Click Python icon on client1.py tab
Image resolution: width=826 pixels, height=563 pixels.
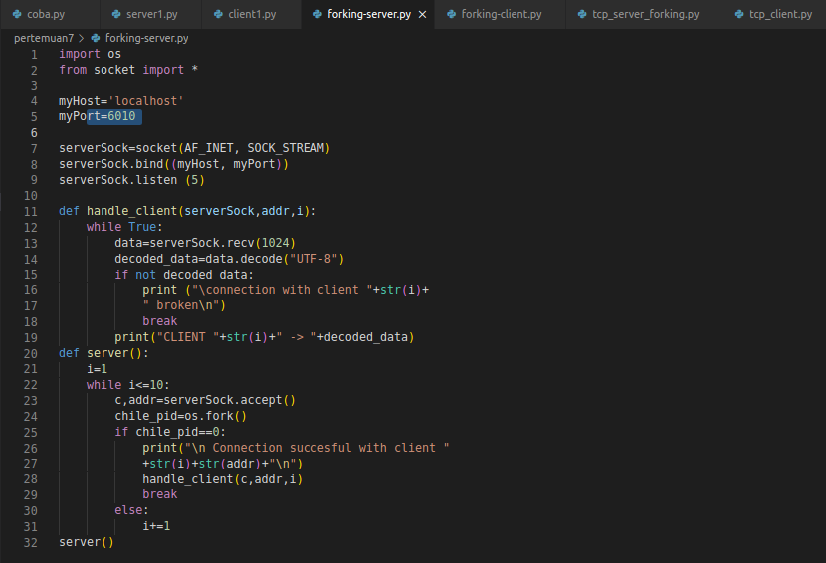pos(218,14)
